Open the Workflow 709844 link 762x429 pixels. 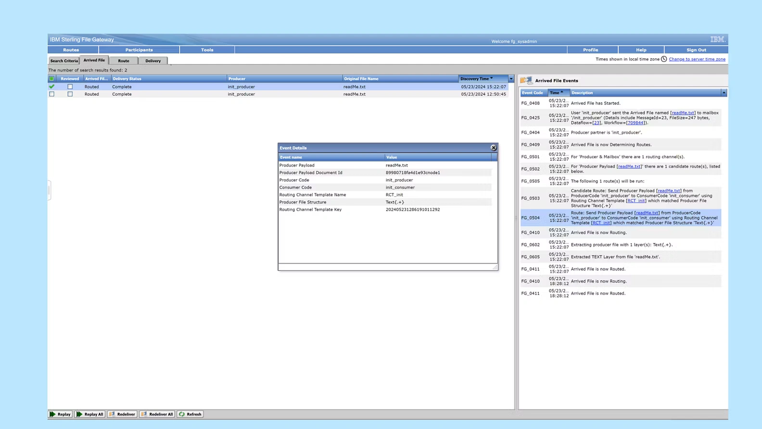click(635, 123)
